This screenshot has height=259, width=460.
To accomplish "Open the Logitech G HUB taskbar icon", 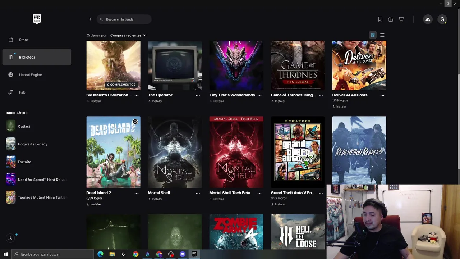I will coord(124,254).
